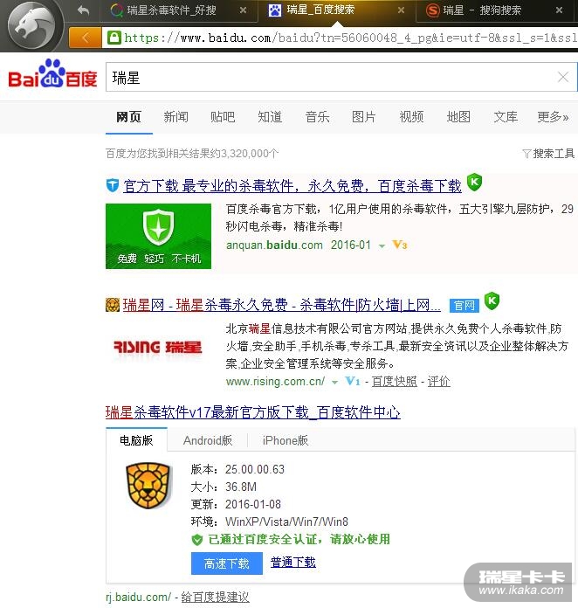
Task: Click the V3 credibility badge
Action: (x=400, y=245)
